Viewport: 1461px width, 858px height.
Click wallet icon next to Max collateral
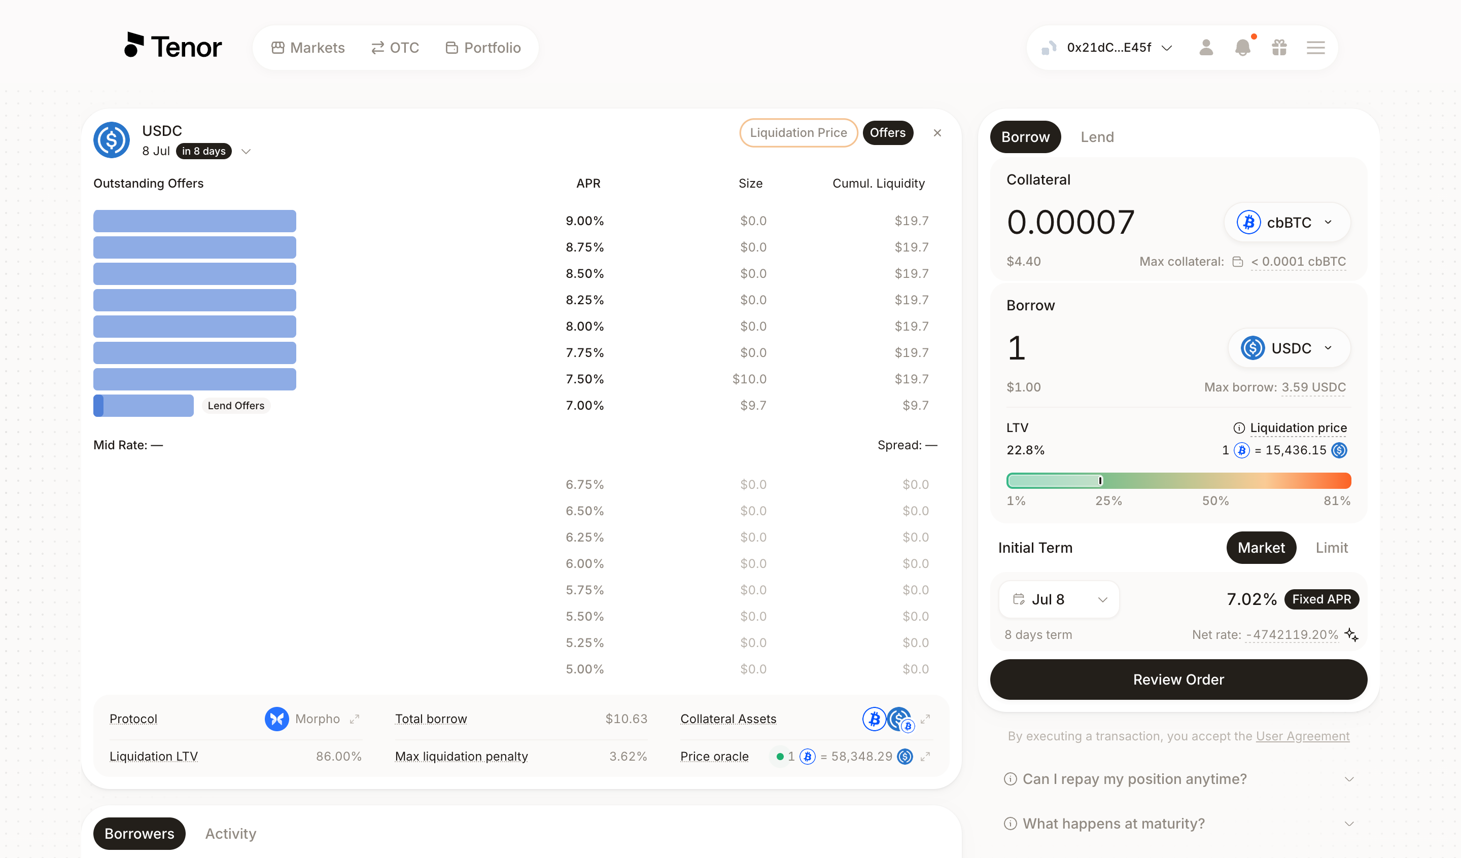[x=1237, y=262]
